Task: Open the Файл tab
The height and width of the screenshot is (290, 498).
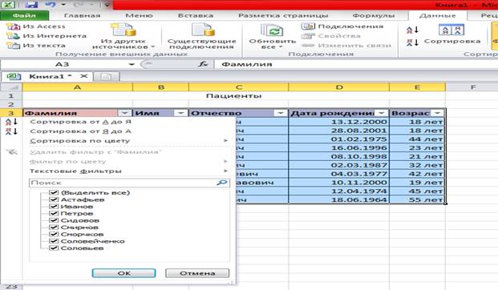Action: tap(24, 15)
